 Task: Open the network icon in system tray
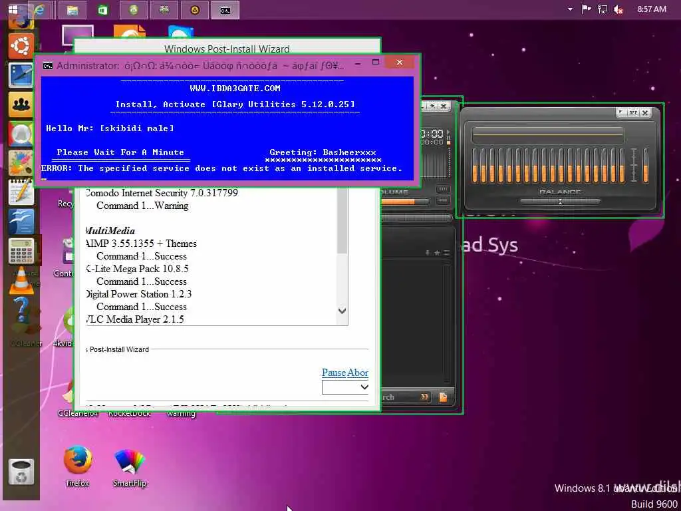[603, 9]
